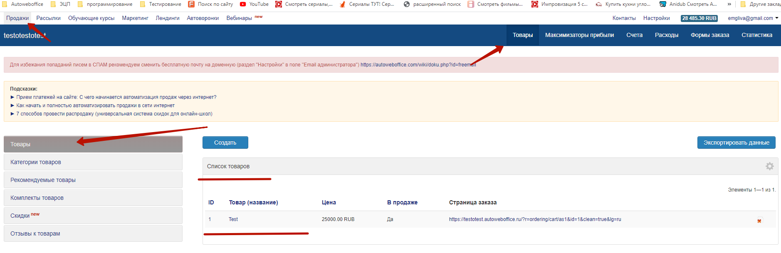Switch to the Статистика tab
This screenshot has width=781, height=253.
756,35
